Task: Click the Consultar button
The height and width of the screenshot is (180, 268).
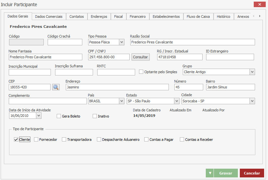Action: [140, 57]
